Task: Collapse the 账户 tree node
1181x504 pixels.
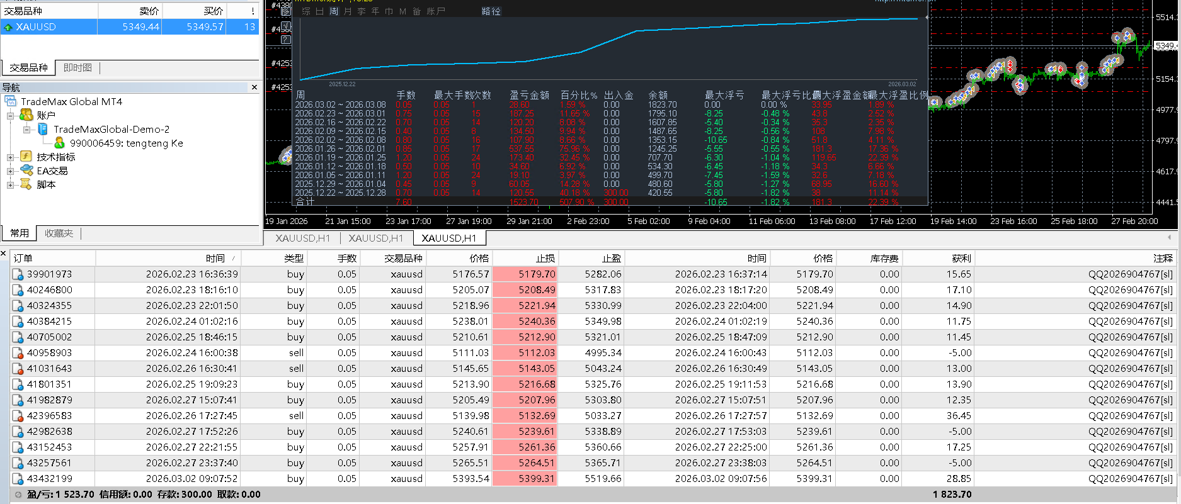Action: point(10,116)
